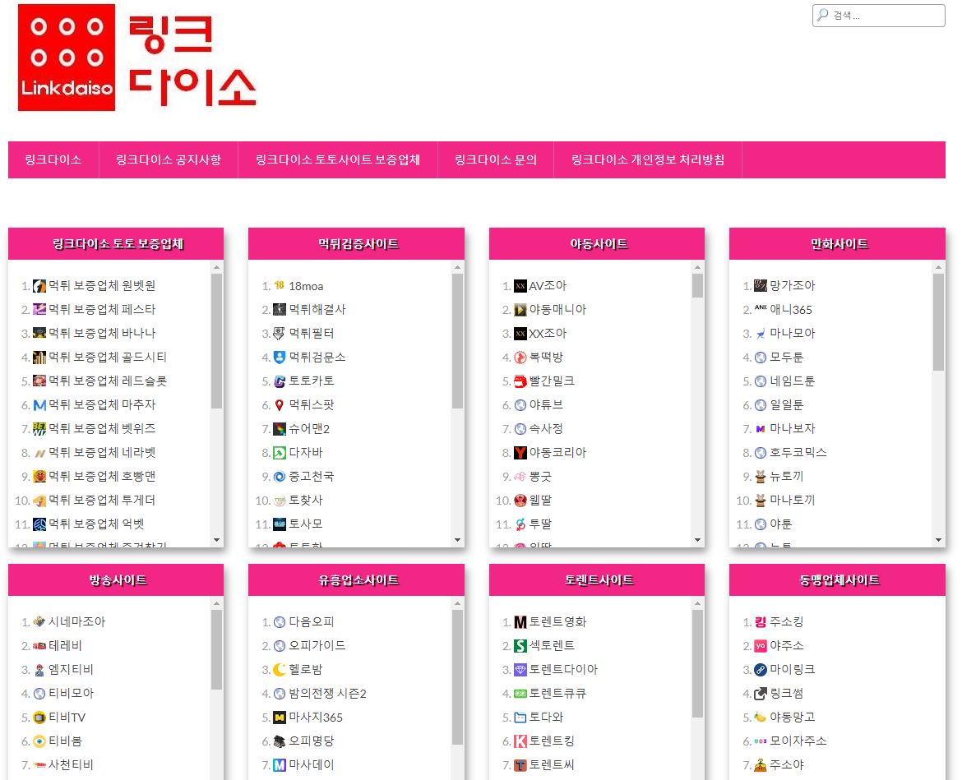Viewport: 962px width, 780px height.
Task: Click the green S icon beside 섹토렌트
Action: coord(520,646)
